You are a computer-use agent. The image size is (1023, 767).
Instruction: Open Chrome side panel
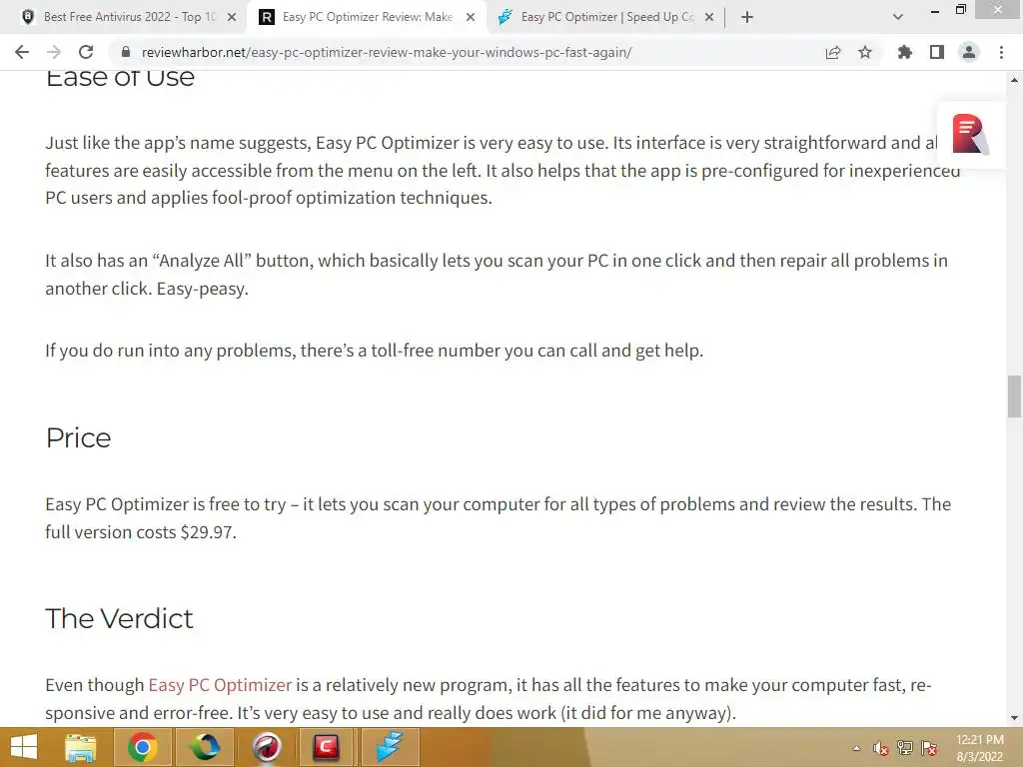pos(937,52)
